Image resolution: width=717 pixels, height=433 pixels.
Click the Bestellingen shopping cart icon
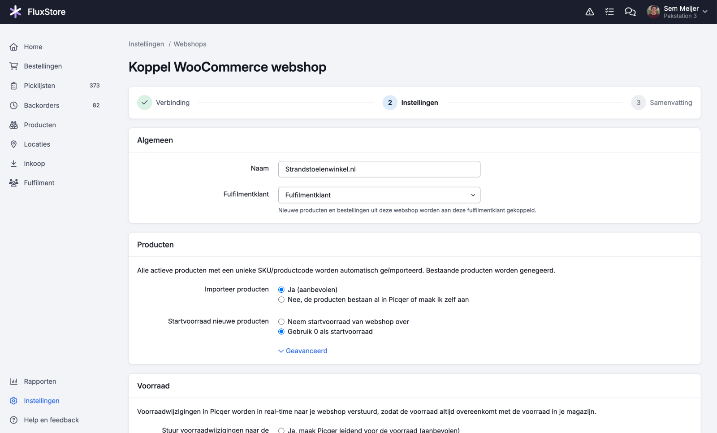pyautogui.click(x=14, y=66)
